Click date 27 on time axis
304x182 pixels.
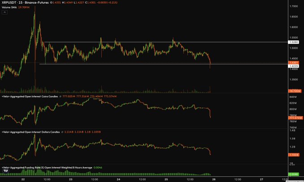261,179
